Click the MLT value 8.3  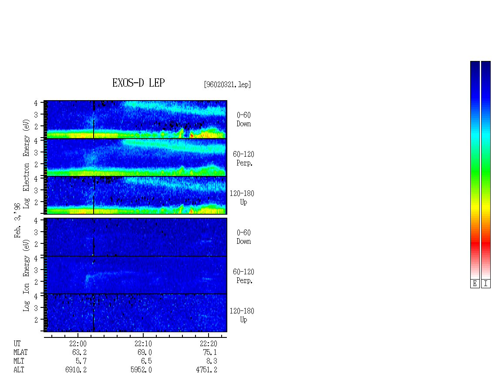pos(212,361)
